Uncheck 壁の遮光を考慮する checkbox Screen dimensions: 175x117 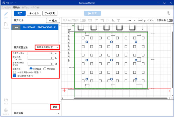[x=15, y=75]
